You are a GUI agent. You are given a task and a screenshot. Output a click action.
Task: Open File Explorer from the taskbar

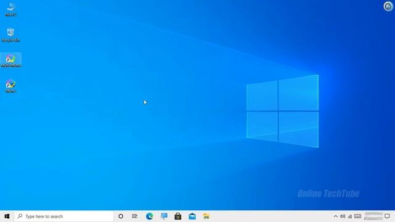click(x=206, y=216)
